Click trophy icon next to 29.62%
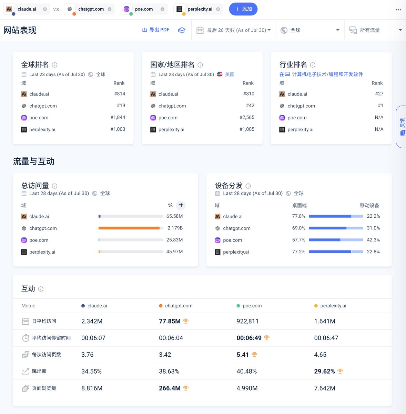406x414 pixels. (340, 371)
